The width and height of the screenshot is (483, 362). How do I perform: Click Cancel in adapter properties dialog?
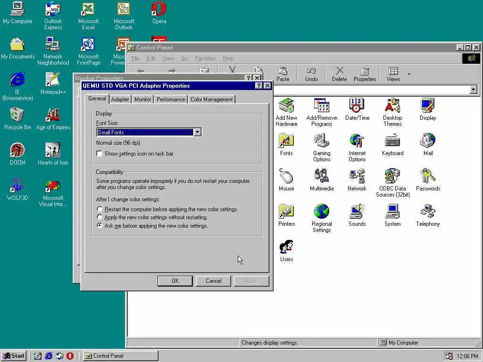pyautogui.click(x=213, y=281)
